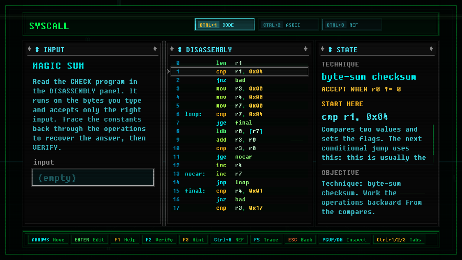The height and width of the screenshot is (260, 462).
Task: Select line 4 'mov r4, 0x00'
Action: tap(239, 97)
